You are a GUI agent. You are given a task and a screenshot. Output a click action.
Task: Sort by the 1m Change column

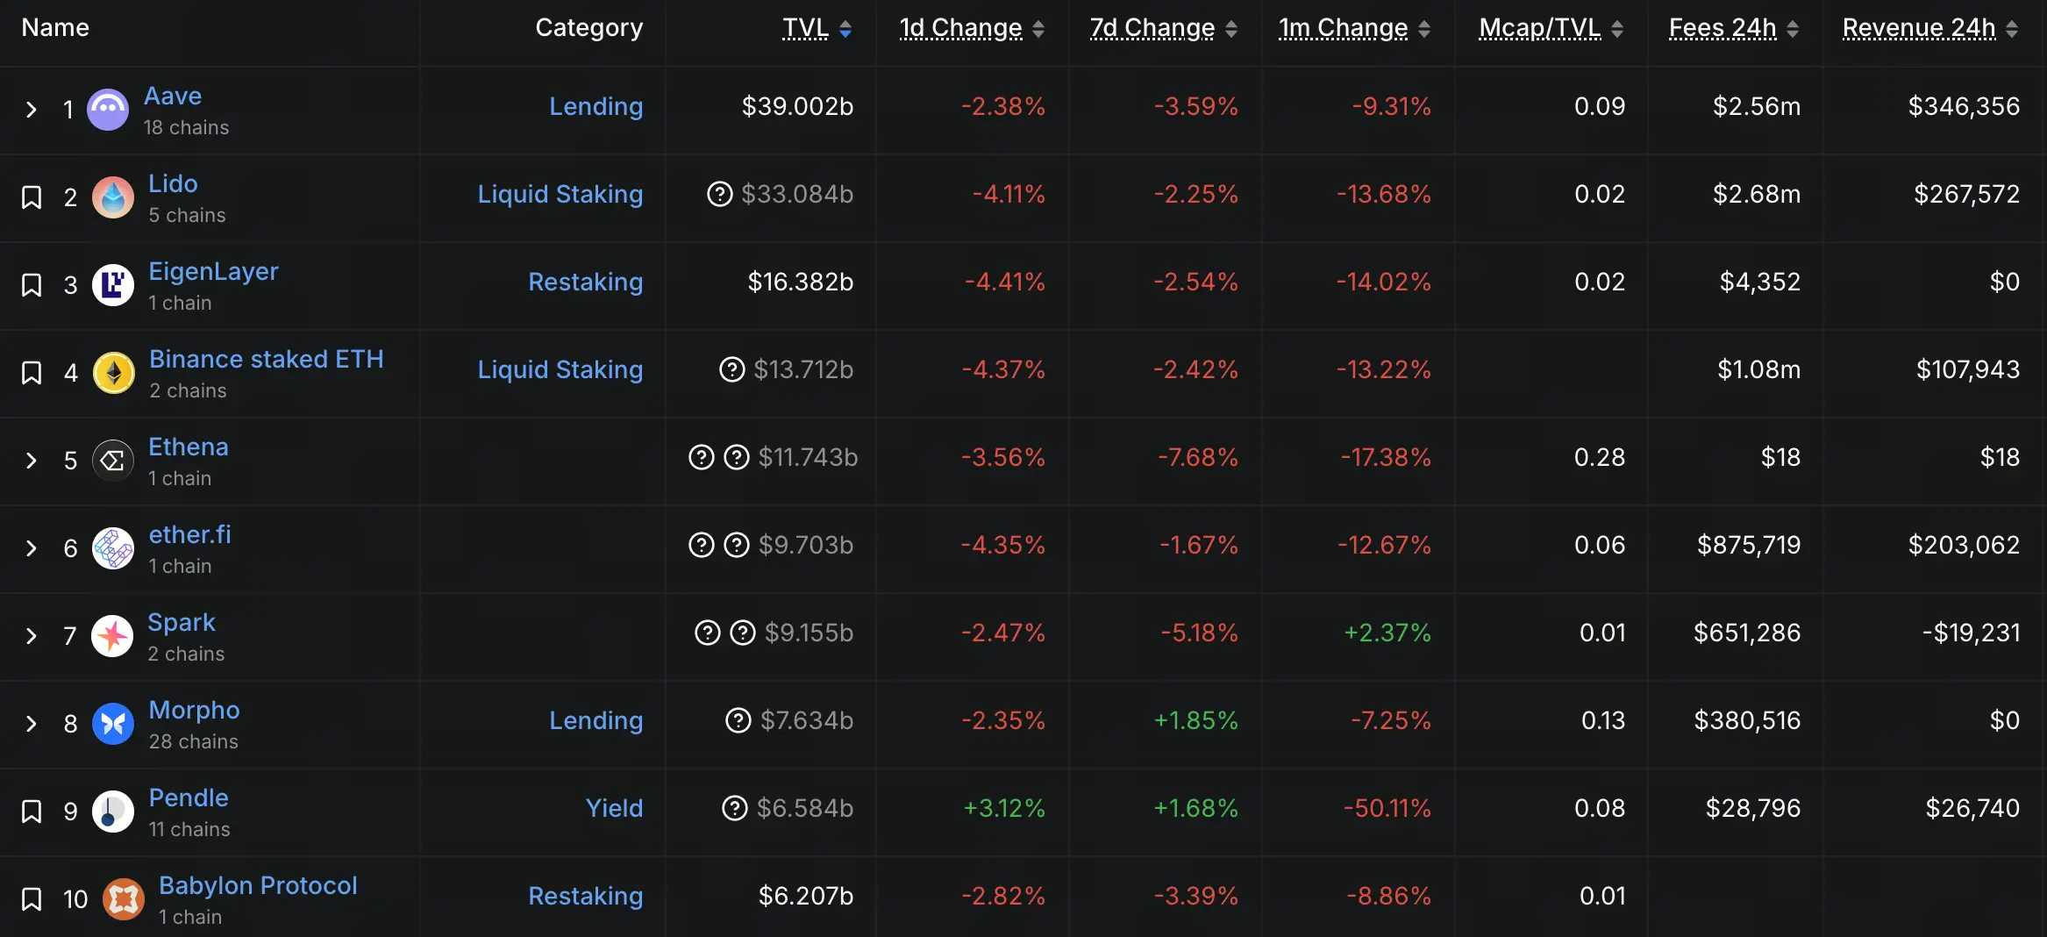click(x=1355, y=28)
